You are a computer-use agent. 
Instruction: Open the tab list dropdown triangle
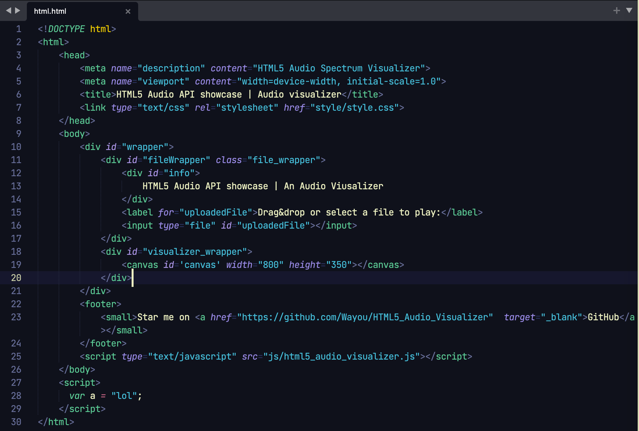[629, 10]
